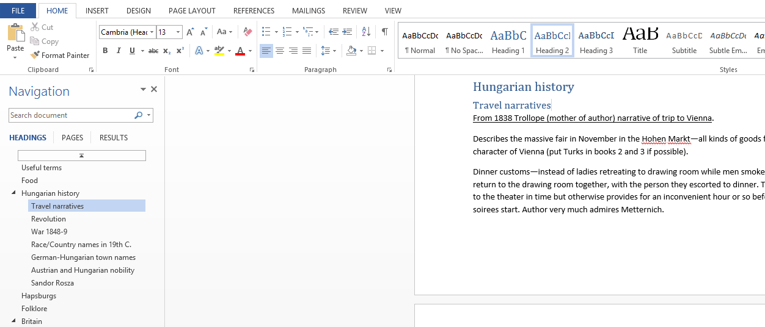Increase indent of the paragraph
This screenshot has height=327, width=765.
tap(347, 32)
